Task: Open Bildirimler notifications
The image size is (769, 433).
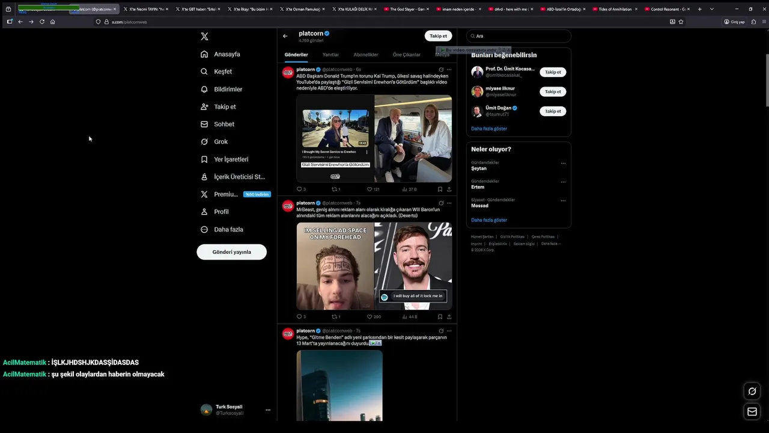Action: click(222, 89)
